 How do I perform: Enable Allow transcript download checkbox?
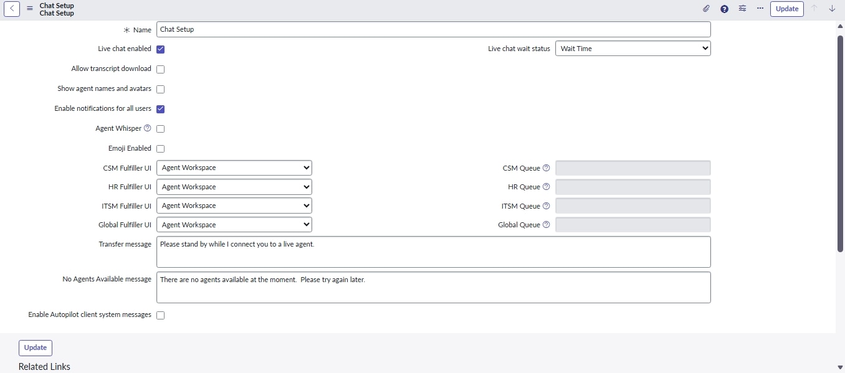pos(161,69)
